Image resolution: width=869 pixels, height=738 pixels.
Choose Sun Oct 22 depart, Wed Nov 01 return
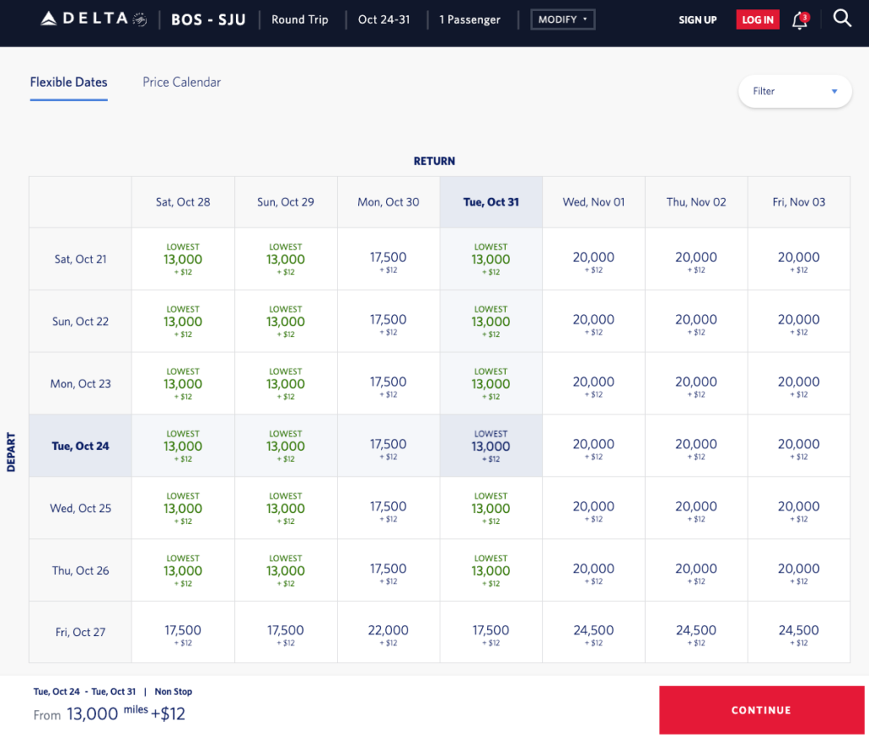[593, 322]
